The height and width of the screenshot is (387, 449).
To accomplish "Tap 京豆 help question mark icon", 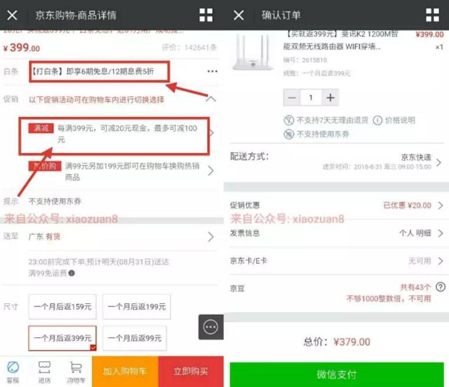I will coord(440,287).
